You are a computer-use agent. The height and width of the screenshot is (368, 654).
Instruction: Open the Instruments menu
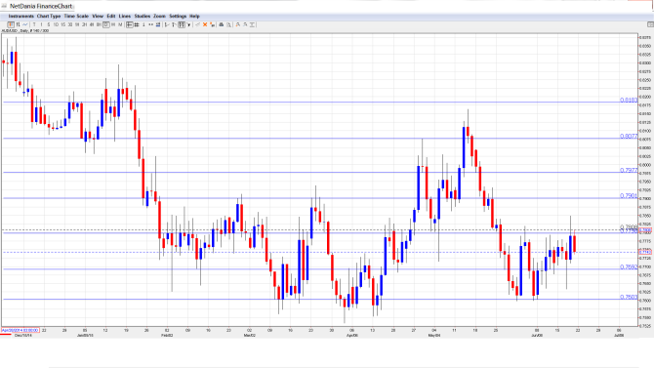click(x=20, y=17)
